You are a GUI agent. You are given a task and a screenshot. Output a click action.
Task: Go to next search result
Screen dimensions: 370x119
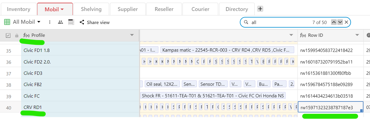340,22
